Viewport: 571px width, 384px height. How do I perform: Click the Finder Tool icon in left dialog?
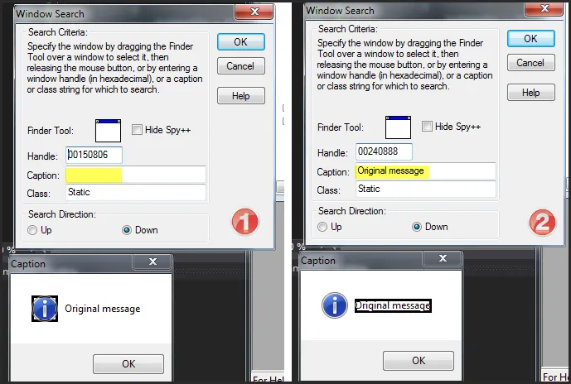109,131
